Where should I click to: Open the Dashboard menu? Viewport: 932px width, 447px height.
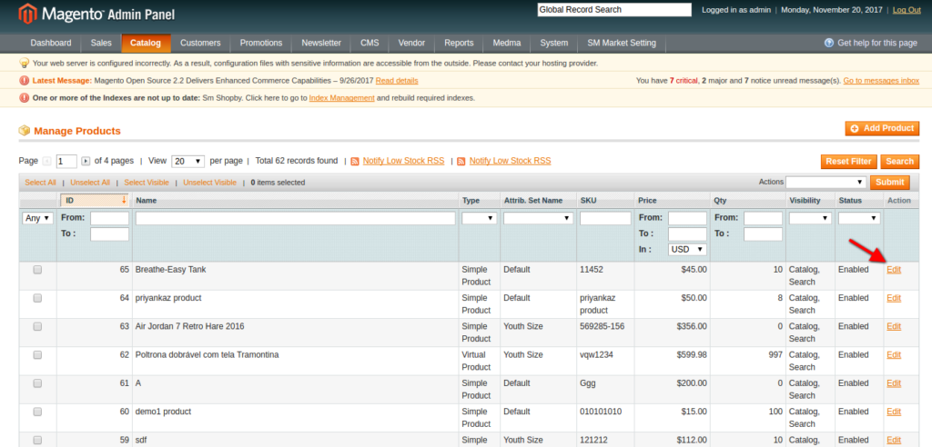[51, 43]
